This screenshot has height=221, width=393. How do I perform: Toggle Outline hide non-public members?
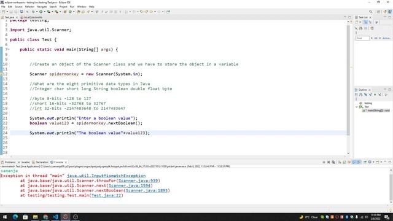point(375,95)
